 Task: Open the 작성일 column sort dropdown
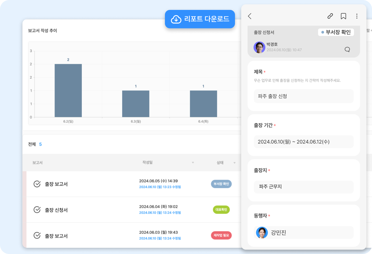(x=193, y=162)
